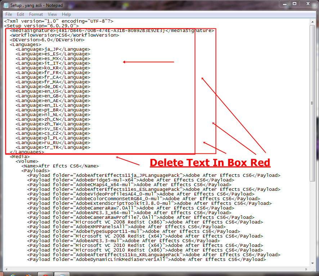Open the View menu

52,14
